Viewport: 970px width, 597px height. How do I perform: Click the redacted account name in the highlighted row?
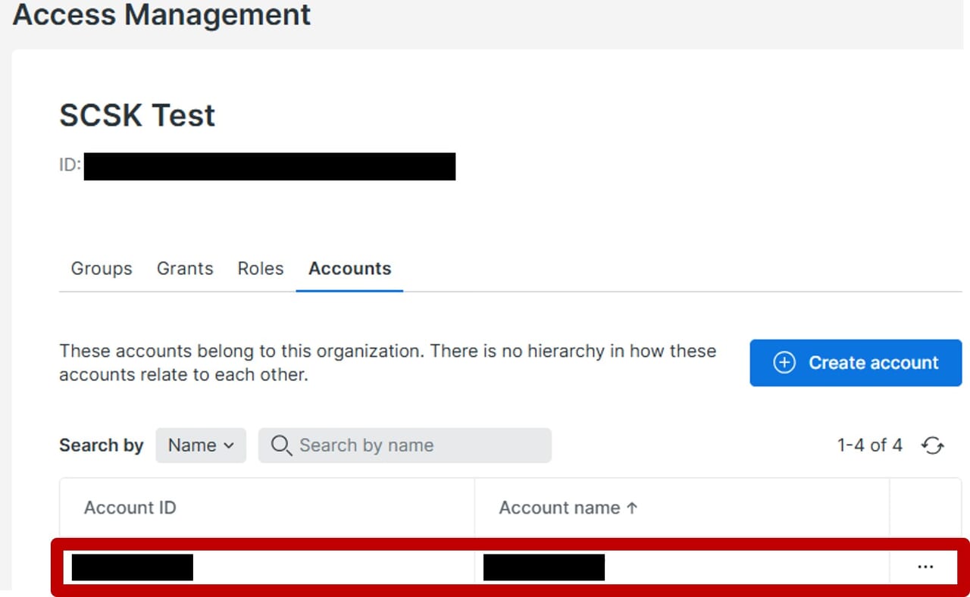[x=543, y=567]
